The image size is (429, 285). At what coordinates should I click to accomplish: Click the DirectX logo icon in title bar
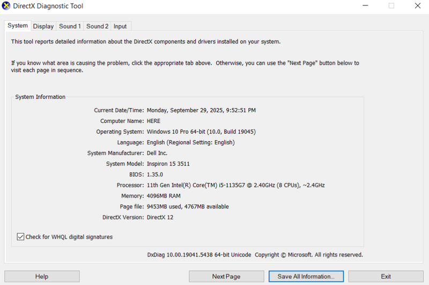tap(6, 6)
